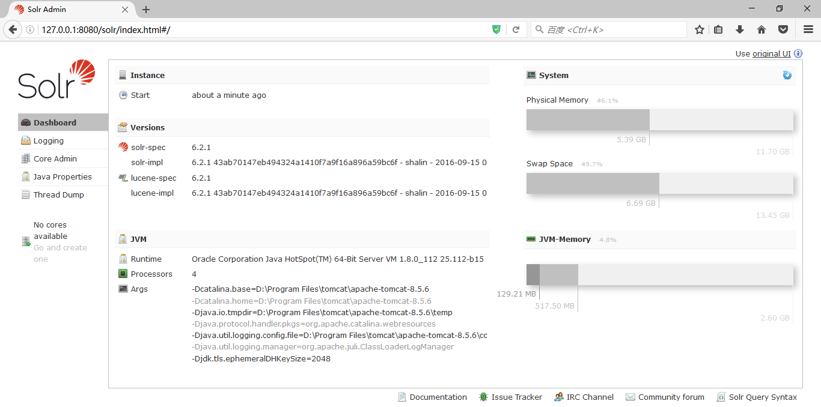Viewport: 821px width, 407px height.
Task: Bookmark this page with the star icon
Action: click(x=700, y=29)
